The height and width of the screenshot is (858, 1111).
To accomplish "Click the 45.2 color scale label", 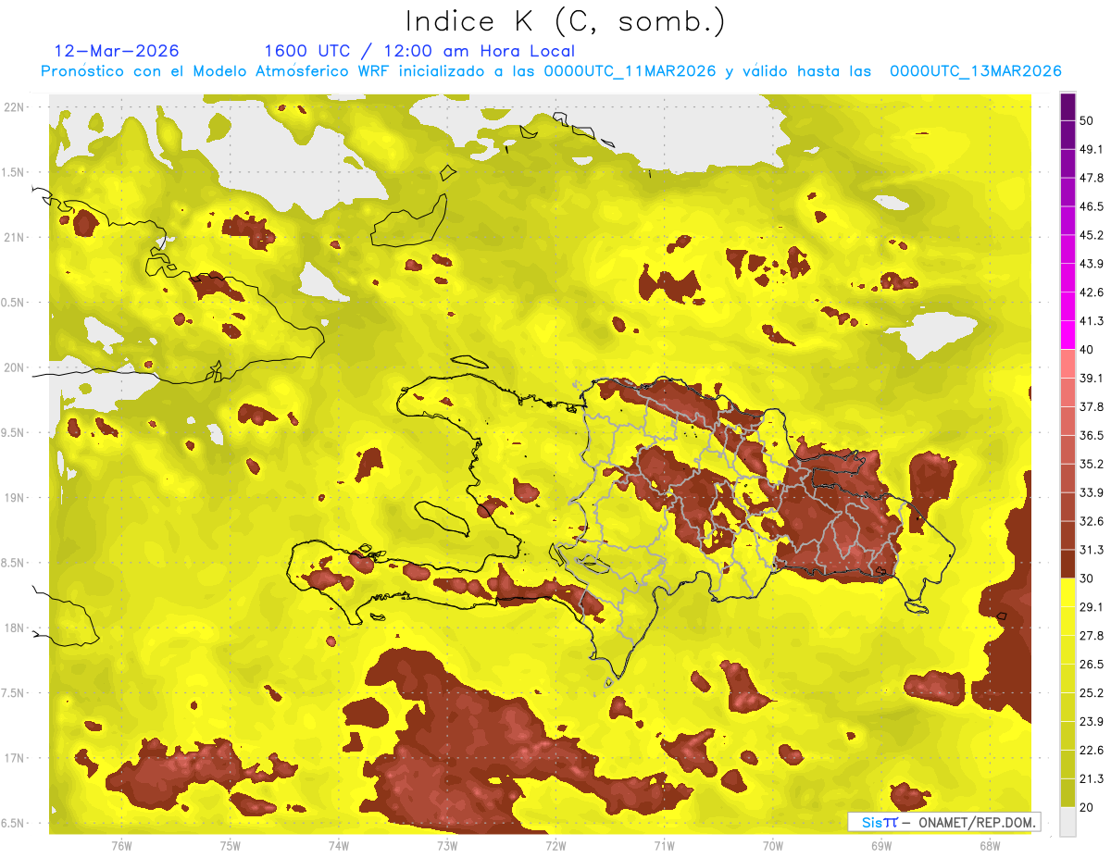I will [x=1092, y=235].
